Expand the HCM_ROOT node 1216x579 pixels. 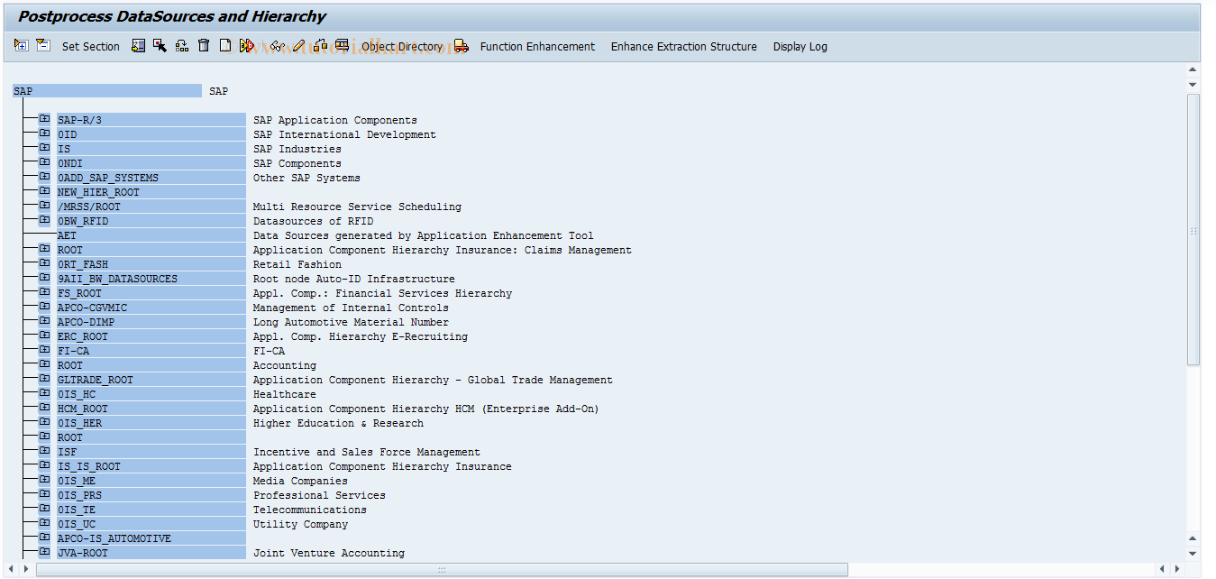(x=44, y=408)
